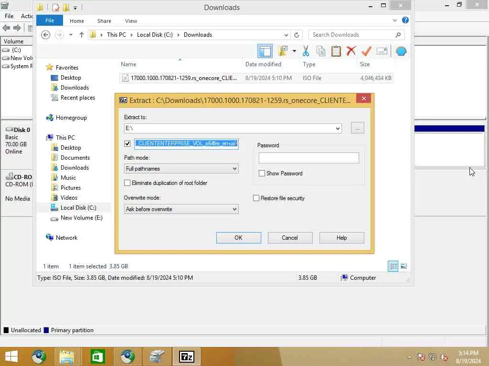Open the Path mode dropdown

[234, 169]
